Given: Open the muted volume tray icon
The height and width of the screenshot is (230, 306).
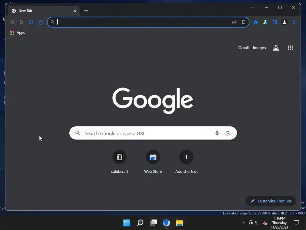Looking at the screenshot, I should click(265, 223).
